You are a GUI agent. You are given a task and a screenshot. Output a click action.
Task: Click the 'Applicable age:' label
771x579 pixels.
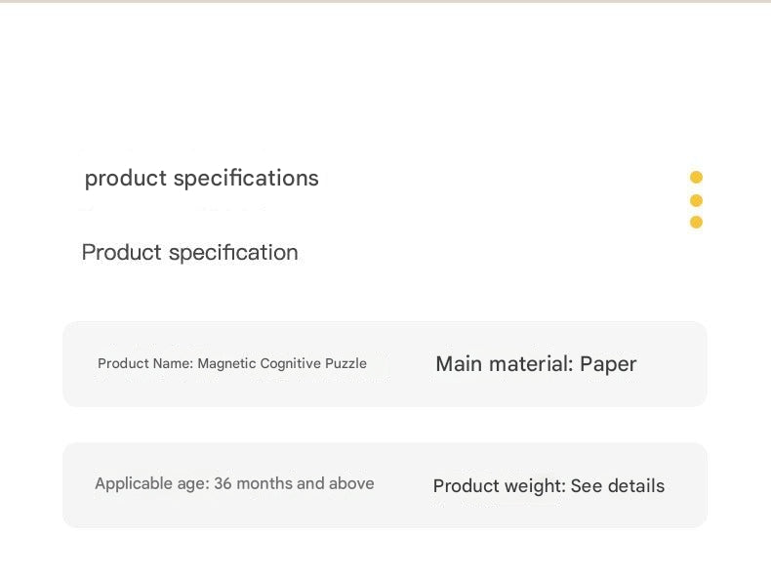point(152,483)
